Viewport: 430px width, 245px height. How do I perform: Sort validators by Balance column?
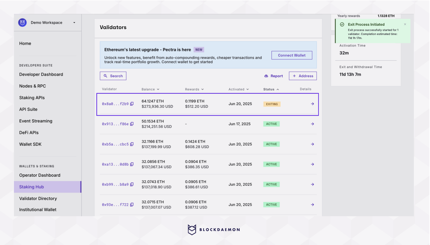pyautogui.click(x=150, y=89)
